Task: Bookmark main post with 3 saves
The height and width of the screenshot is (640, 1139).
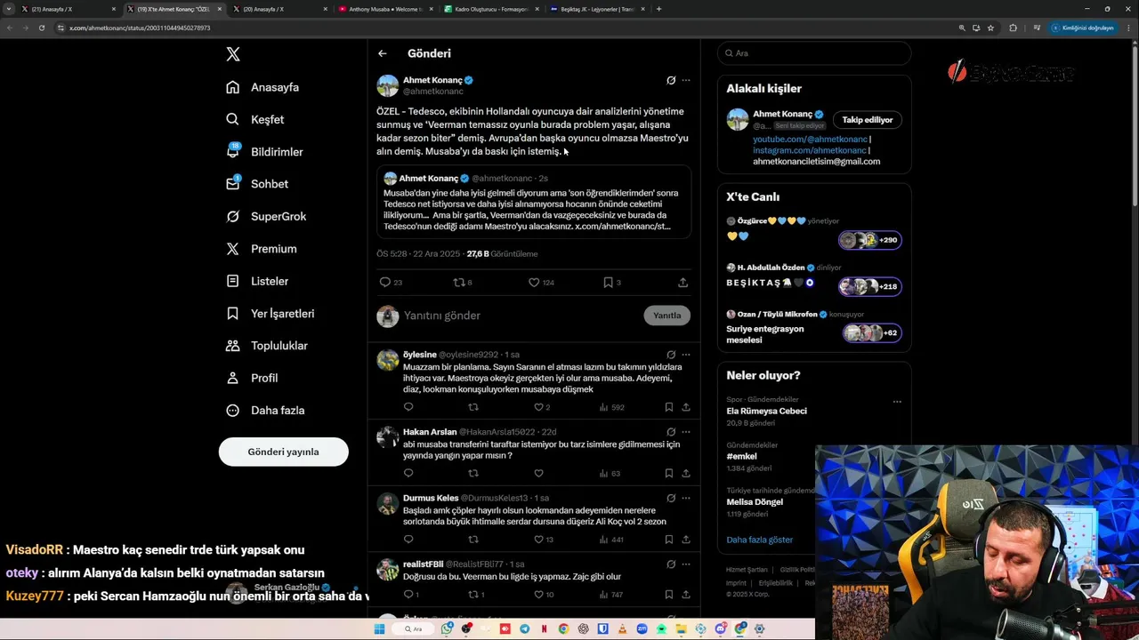Action: tap(611, 282)
